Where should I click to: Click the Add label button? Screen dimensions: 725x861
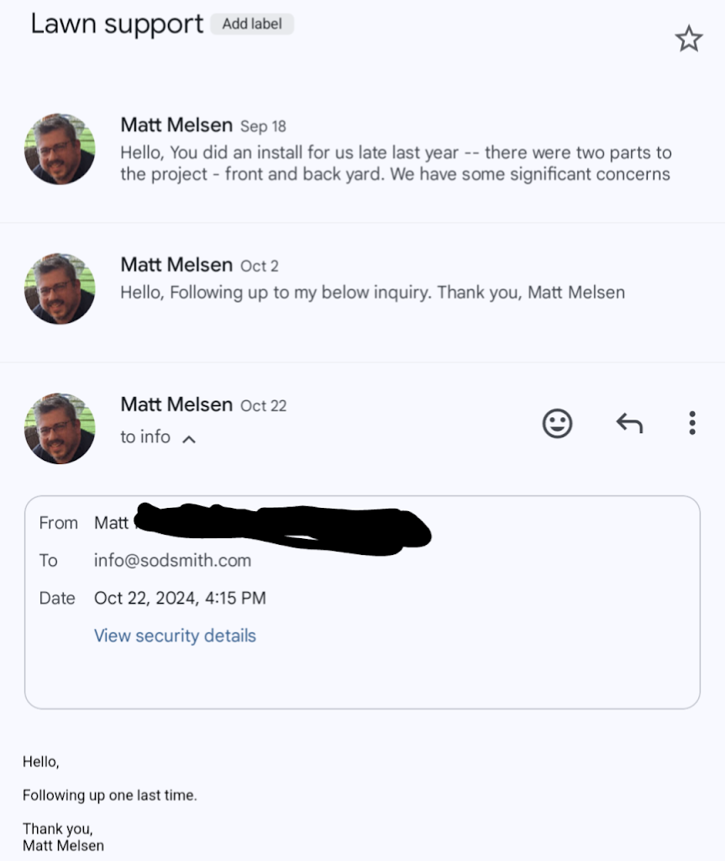[x=251, y=24]
